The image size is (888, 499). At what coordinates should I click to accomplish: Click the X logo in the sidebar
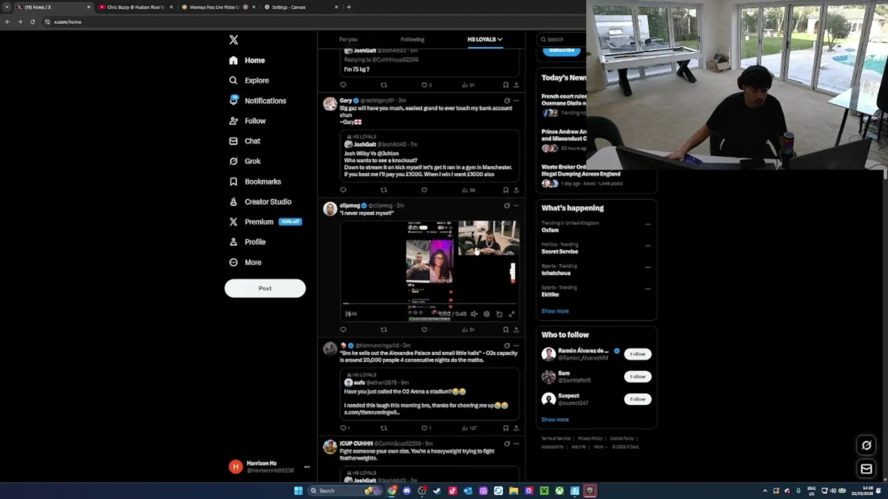(x=234, y=40)
